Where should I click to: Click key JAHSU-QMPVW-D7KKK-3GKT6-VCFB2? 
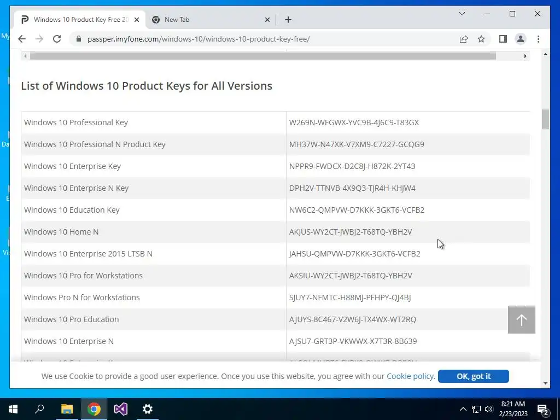coord(354,254)
